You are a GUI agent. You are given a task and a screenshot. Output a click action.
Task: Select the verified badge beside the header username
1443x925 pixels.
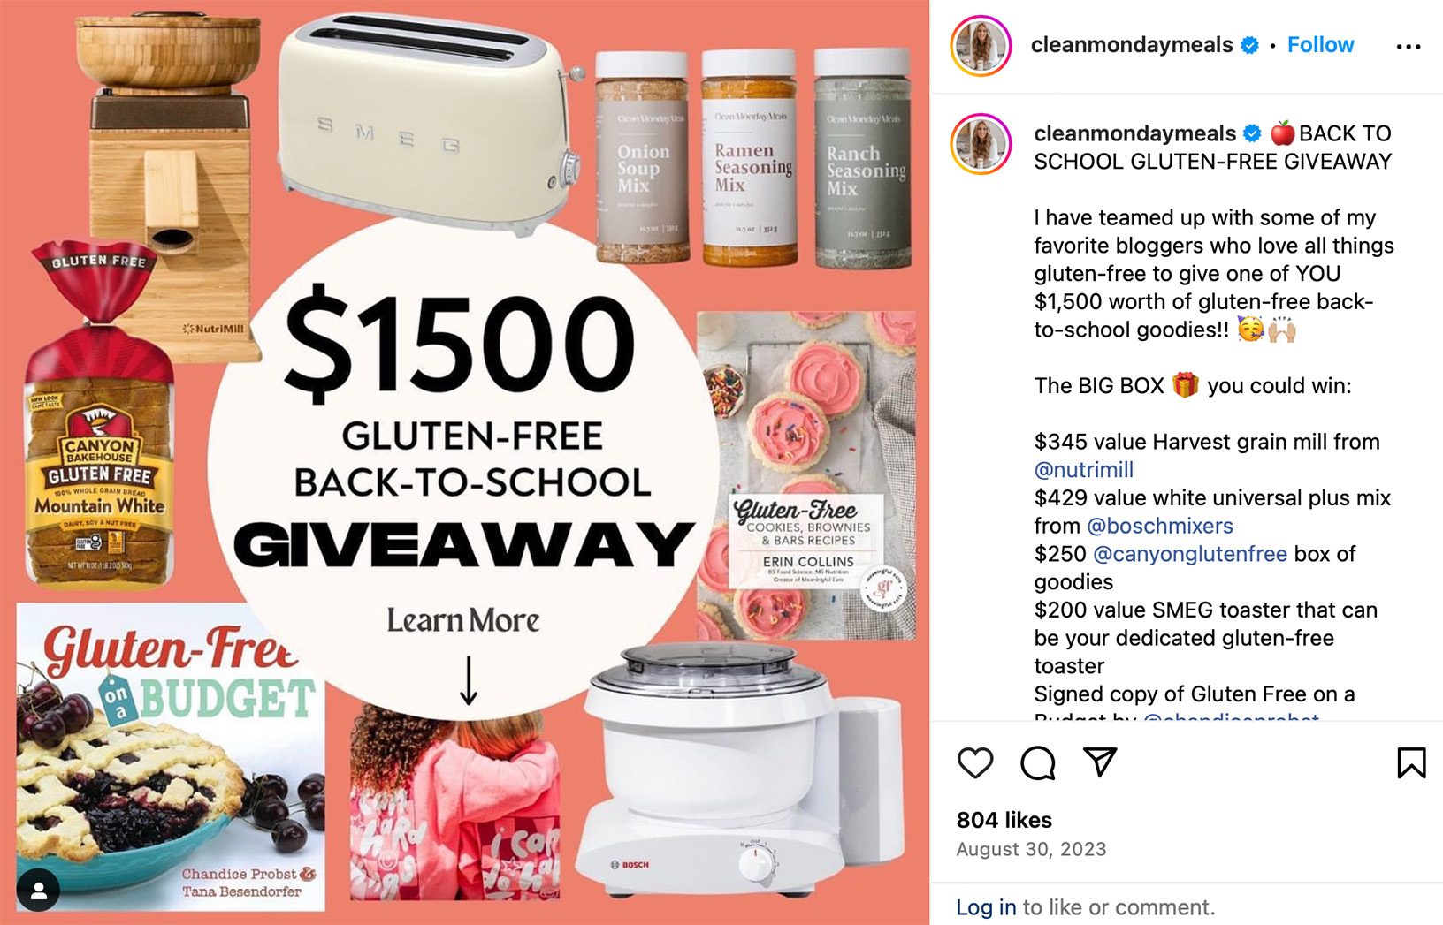tap(1249, 45)
